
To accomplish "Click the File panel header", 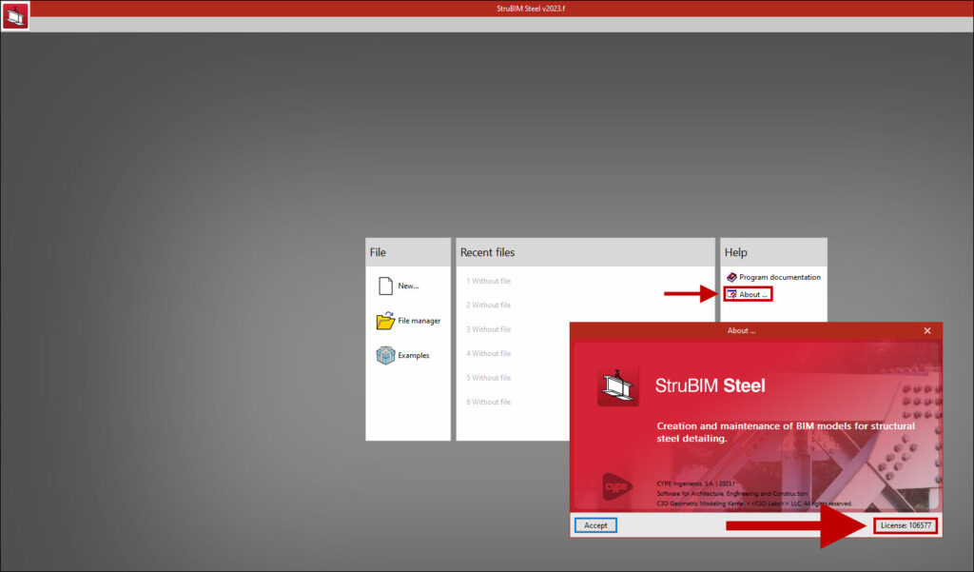I will [x=408, y=252].
